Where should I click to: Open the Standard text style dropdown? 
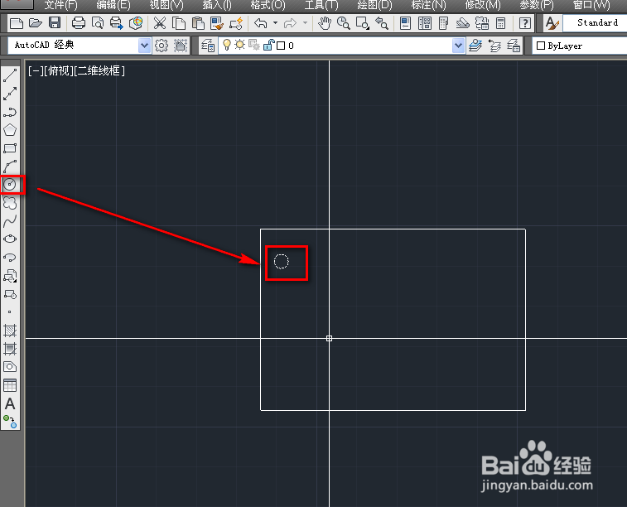595,23
